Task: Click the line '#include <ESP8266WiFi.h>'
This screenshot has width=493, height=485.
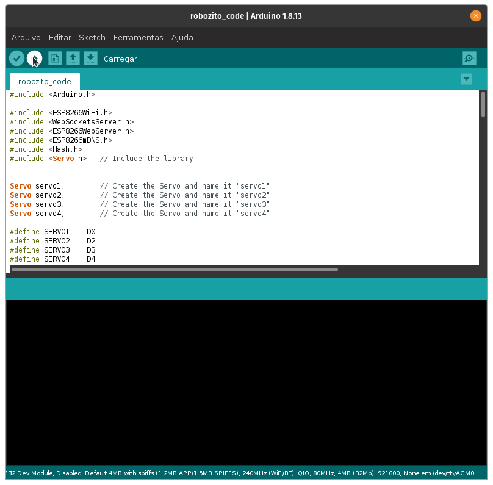Action: click(61, 112)
